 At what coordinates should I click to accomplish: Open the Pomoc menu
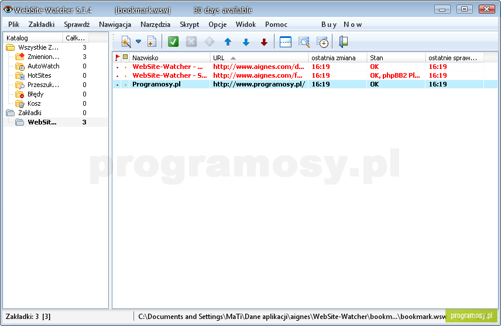pos(276,25)
